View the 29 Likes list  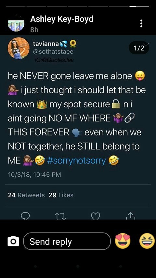(x=61, y=195)
